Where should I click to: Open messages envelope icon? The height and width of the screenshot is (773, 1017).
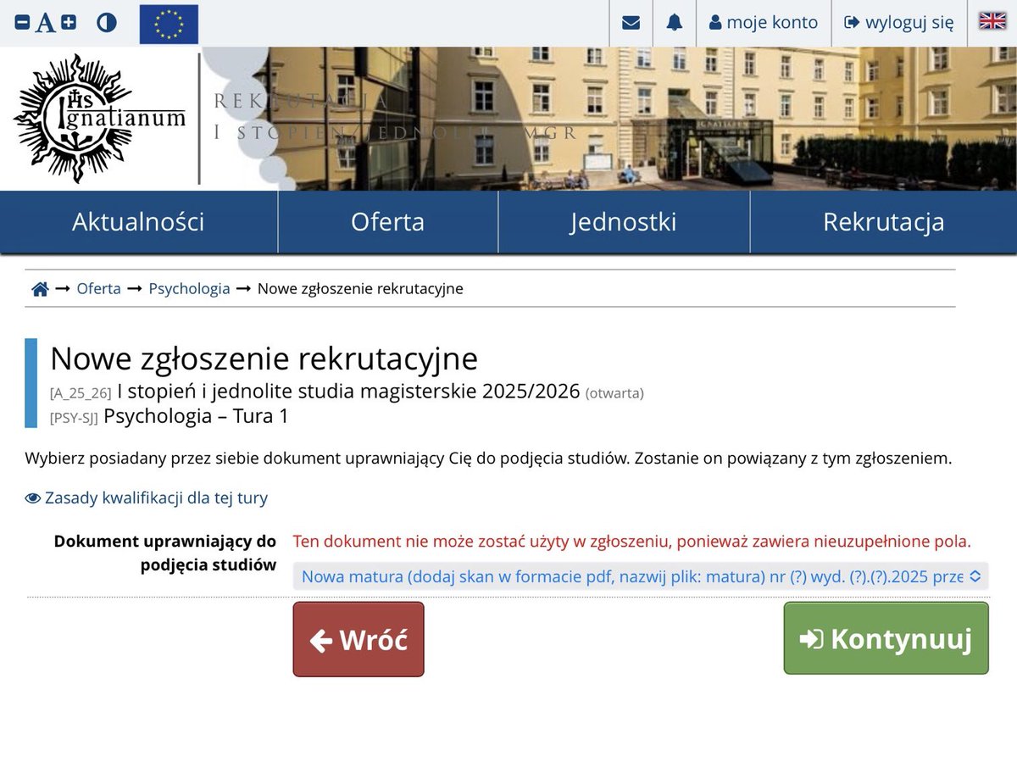point(631,23)
